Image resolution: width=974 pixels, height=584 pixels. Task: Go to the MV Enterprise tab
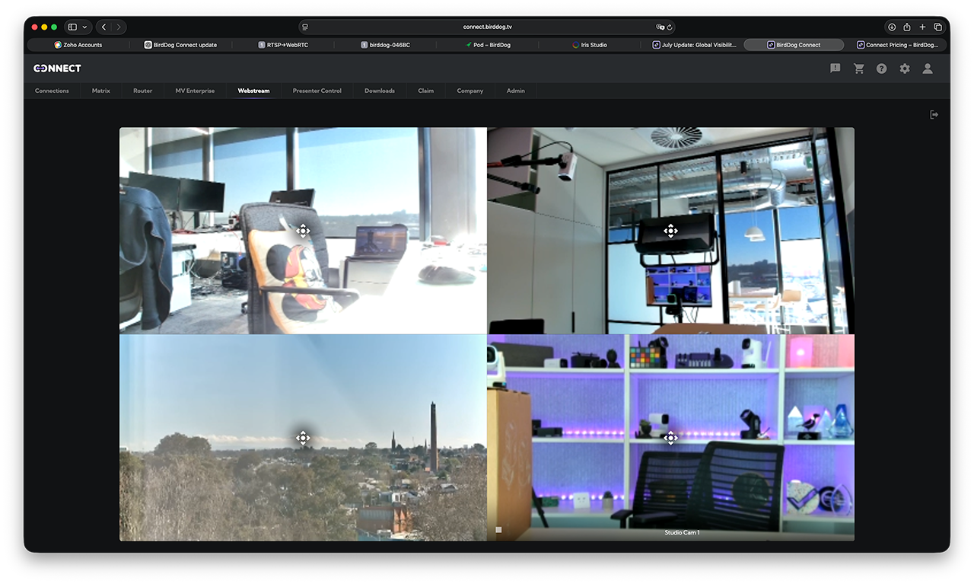pos(195,91)
